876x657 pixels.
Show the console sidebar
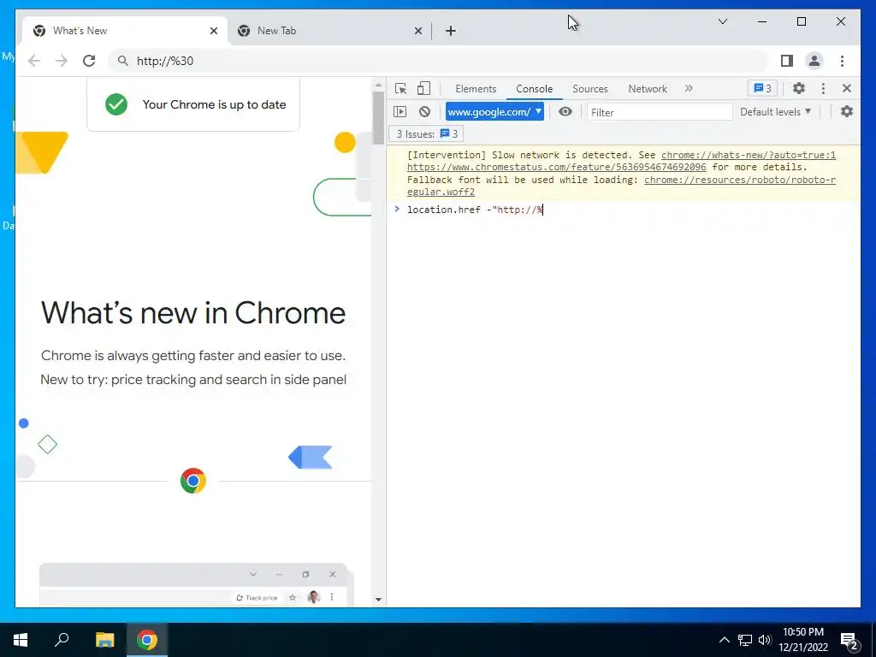click(x=400, y=112)
